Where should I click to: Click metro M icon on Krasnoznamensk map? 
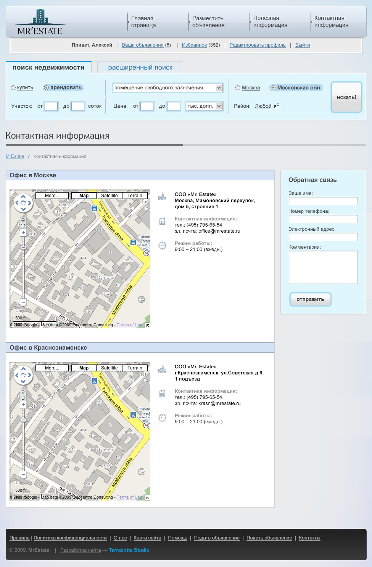point(146,425)
